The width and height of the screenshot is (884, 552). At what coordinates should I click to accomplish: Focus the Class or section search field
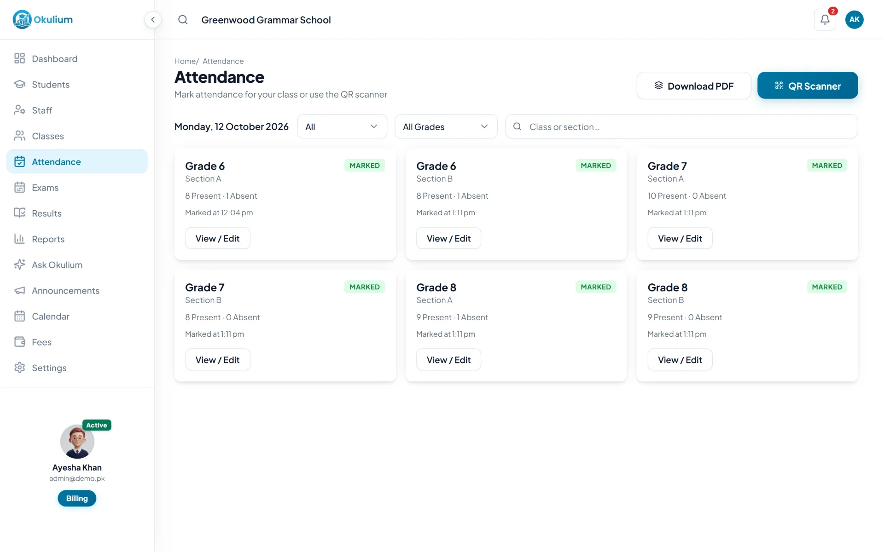681,126
